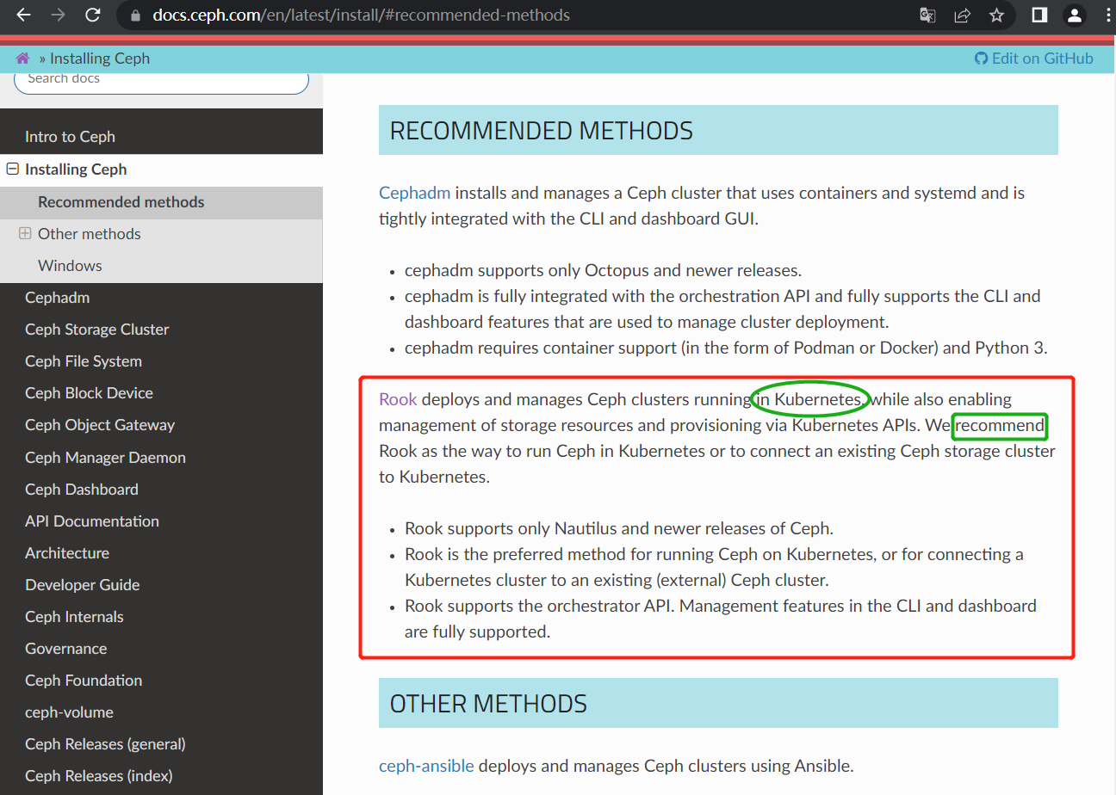Click bullet 'Rook supports only Nautilus and newer releases'
The image size is (1116, 795).
(x=619, y=528)
